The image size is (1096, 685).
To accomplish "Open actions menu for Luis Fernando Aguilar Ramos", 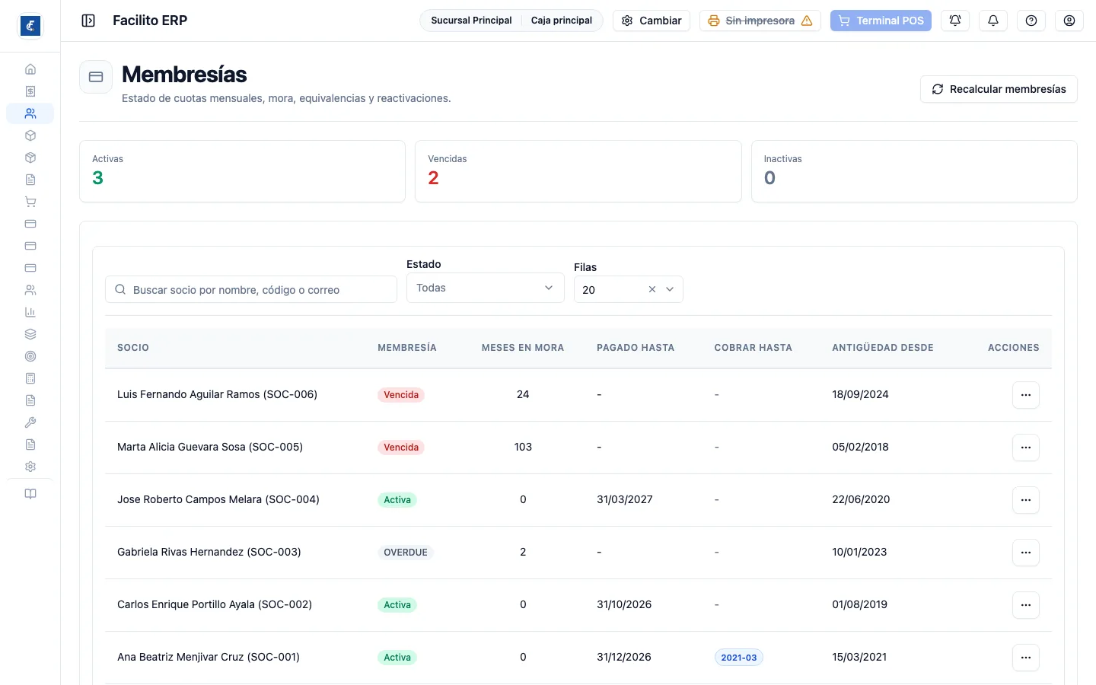I will coord(1026,395).
